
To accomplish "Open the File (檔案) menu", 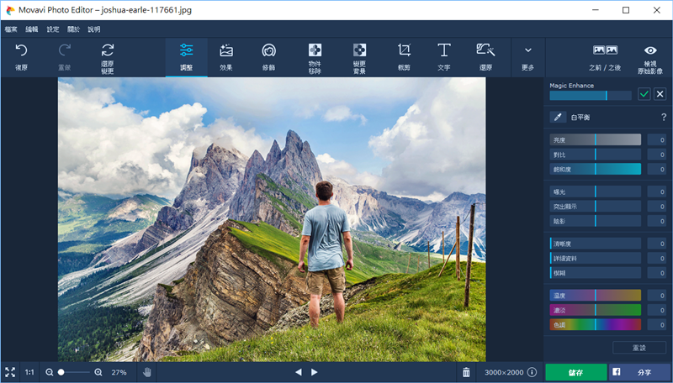I will (x=11, y=29).
